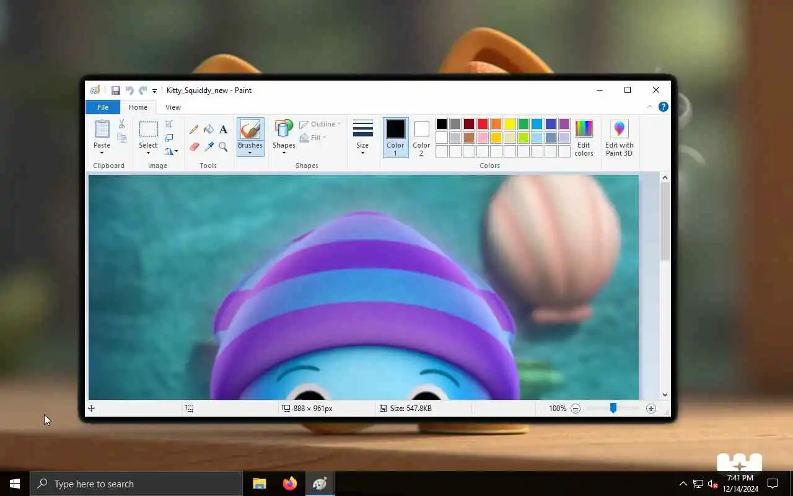Open the Customize Quick Access Toolbar arrow
Screen dimensions: 793x496
(154, 91)
